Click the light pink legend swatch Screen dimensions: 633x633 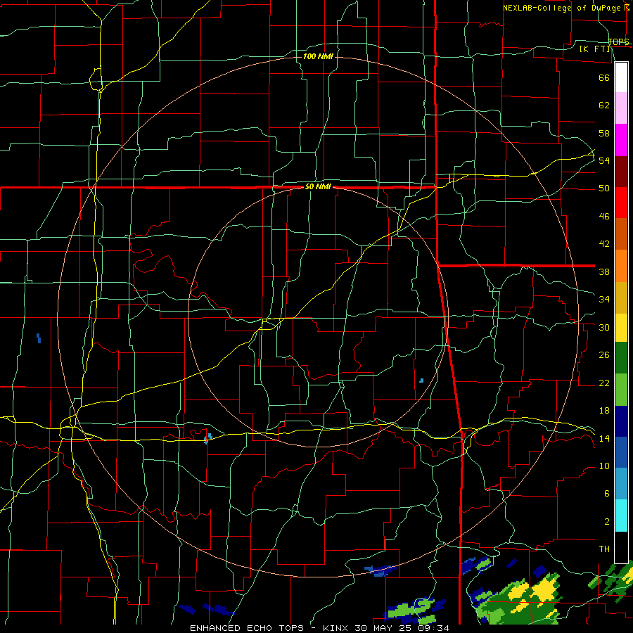pos(621,108)
